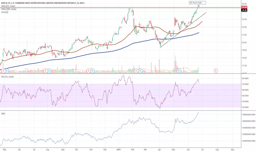Viewport: 256px width, 151px height.
Task: Click the earnings marker E near August 2017
Action: pos(46,71)
